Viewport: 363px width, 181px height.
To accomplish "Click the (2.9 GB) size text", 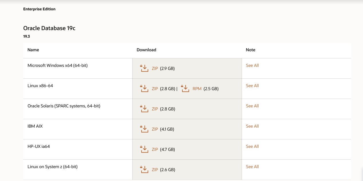I will [x=167, y=68].
